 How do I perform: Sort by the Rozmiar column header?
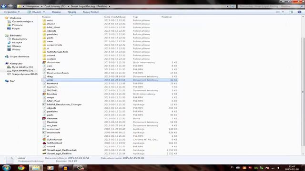166,17
